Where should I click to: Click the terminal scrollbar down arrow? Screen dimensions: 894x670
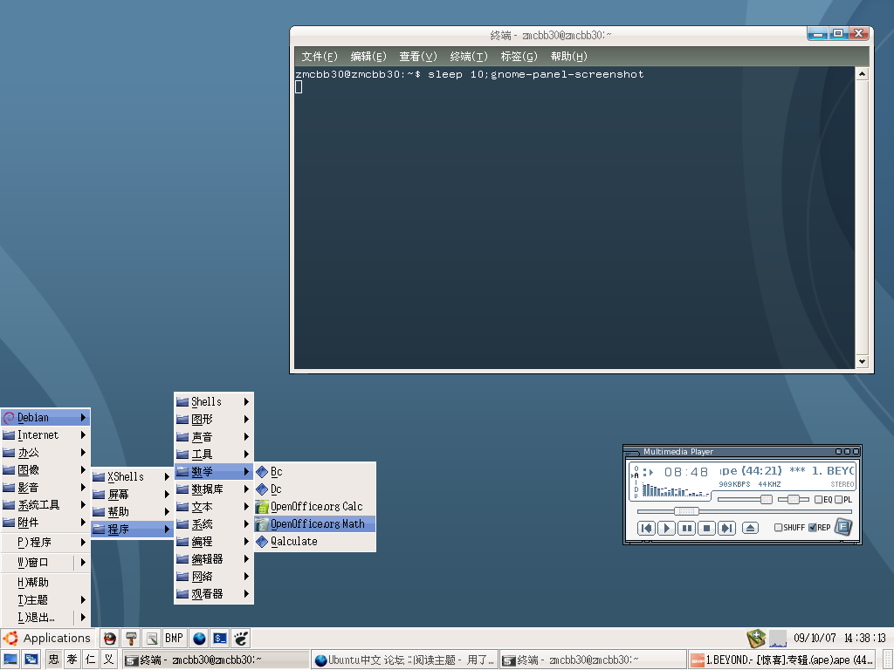click(x=862, y=362)
